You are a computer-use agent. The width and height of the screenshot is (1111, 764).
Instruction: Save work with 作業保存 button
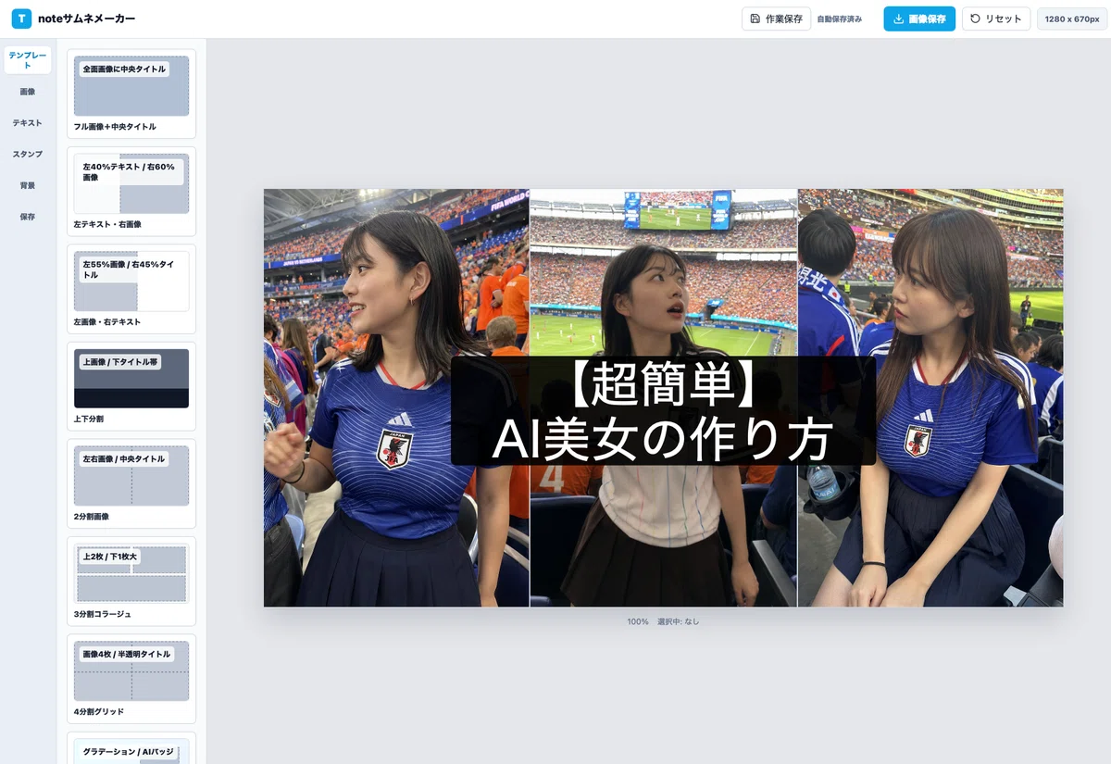point(776,19)
